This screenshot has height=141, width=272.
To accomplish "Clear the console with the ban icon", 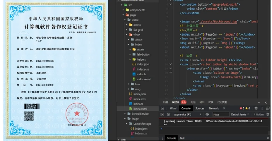I will [168, 114].
